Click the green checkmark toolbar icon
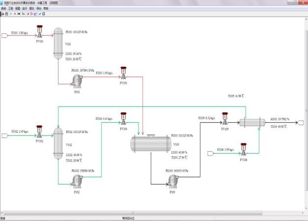 (40, 14)
